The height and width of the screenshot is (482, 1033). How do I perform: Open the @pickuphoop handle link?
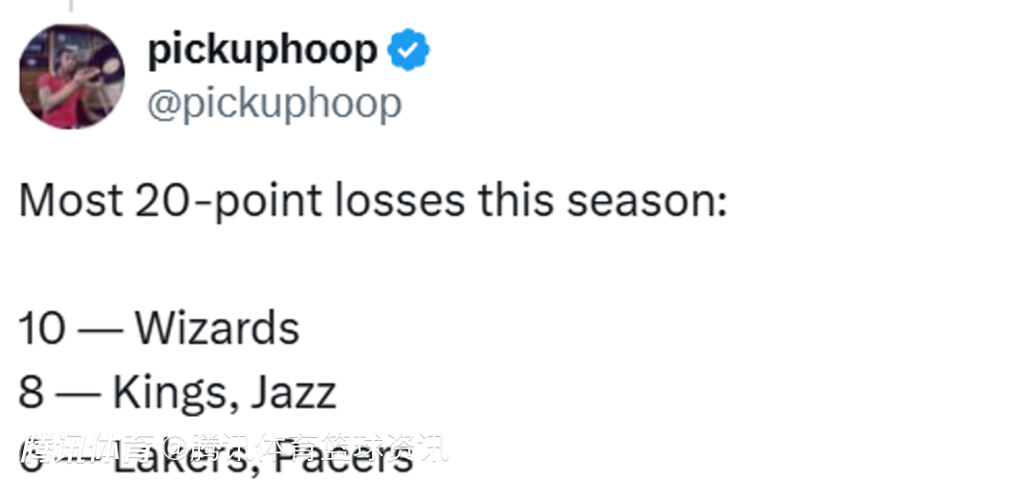click(274, 103)
